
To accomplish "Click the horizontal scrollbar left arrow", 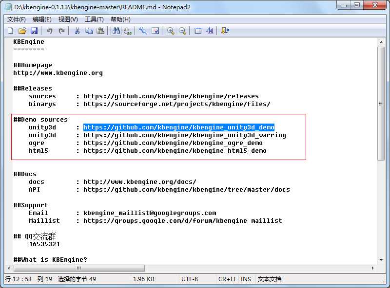I will coord(9,268).
